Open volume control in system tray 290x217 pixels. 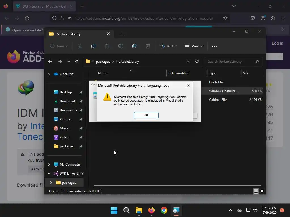(255, 210)
